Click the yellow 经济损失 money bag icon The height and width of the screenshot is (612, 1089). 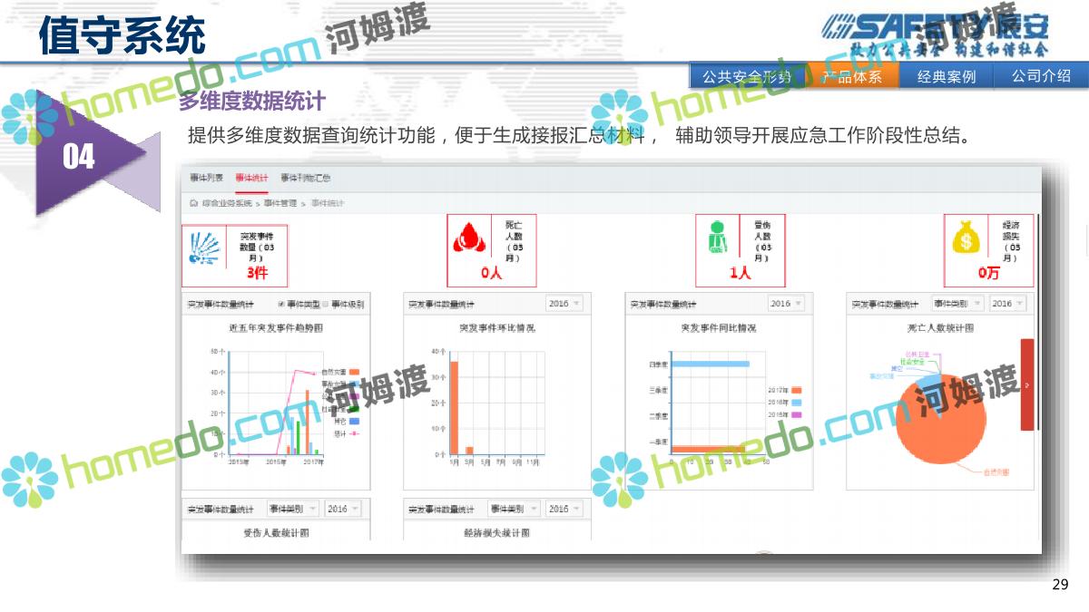coord(966,239)
